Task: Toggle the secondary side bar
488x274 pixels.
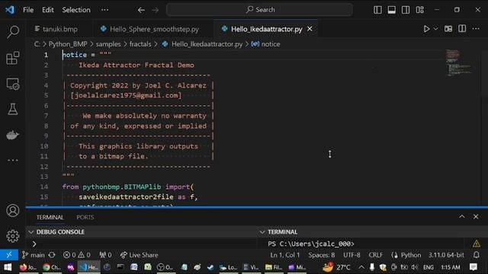Action: (406, 10)
